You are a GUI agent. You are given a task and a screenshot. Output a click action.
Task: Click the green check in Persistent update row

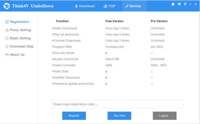[x=152, y=84]
